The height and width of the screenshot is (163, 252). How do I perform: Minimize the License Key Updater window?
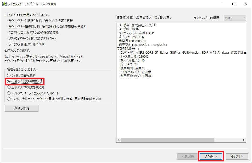[x=222, y=4]
